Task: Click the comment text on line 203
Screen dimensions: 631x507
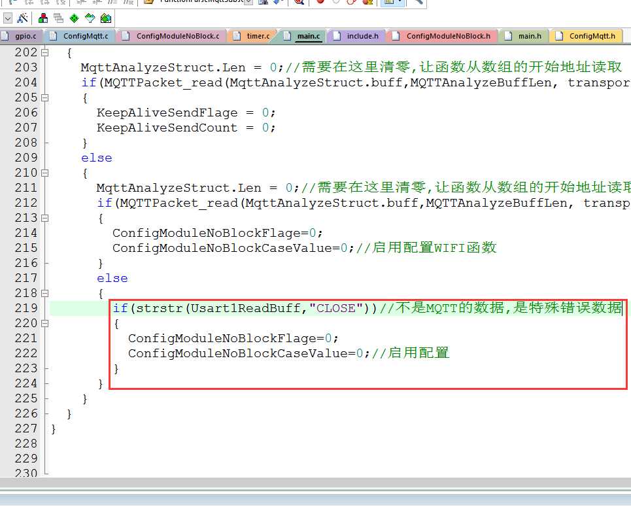Action: 454,67
